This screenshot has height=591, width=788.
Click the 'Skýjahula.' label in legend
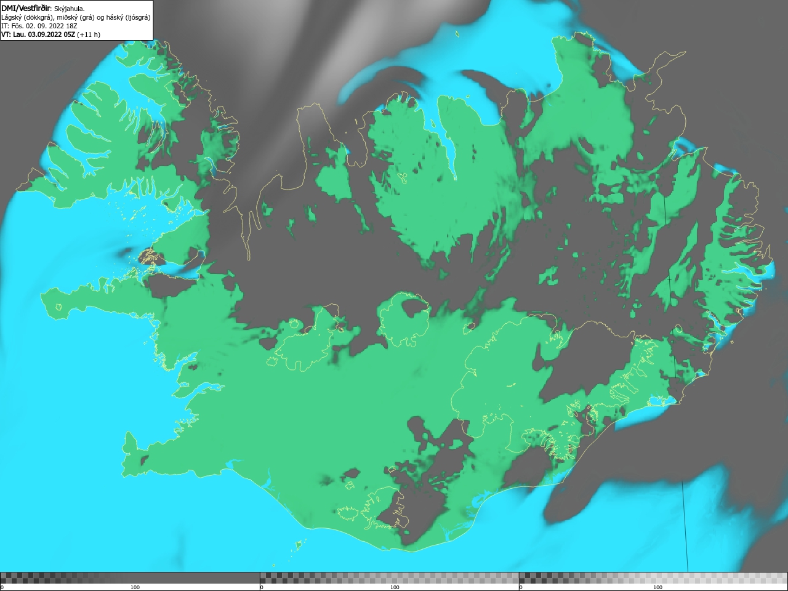click(x=70, y=9)
